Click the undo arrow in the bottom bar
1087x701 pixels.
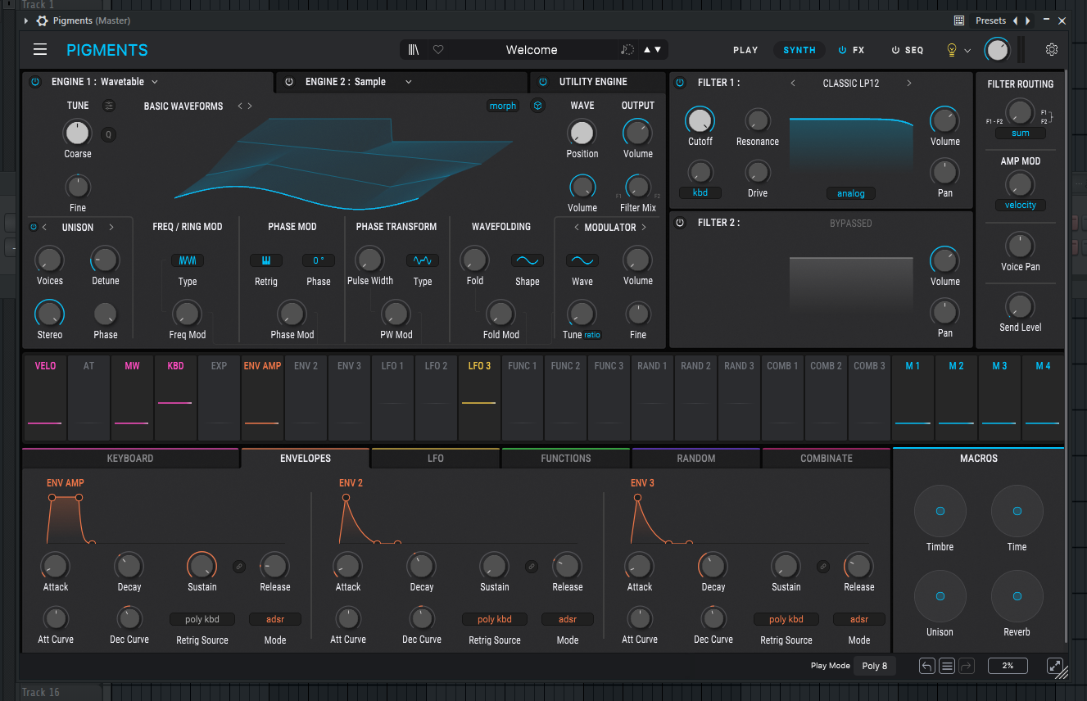(x=927, y=666)
